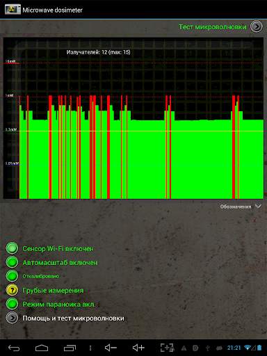Open the three-dot overflow menu
Screen dimensions: 267x356
coord(90,348)
